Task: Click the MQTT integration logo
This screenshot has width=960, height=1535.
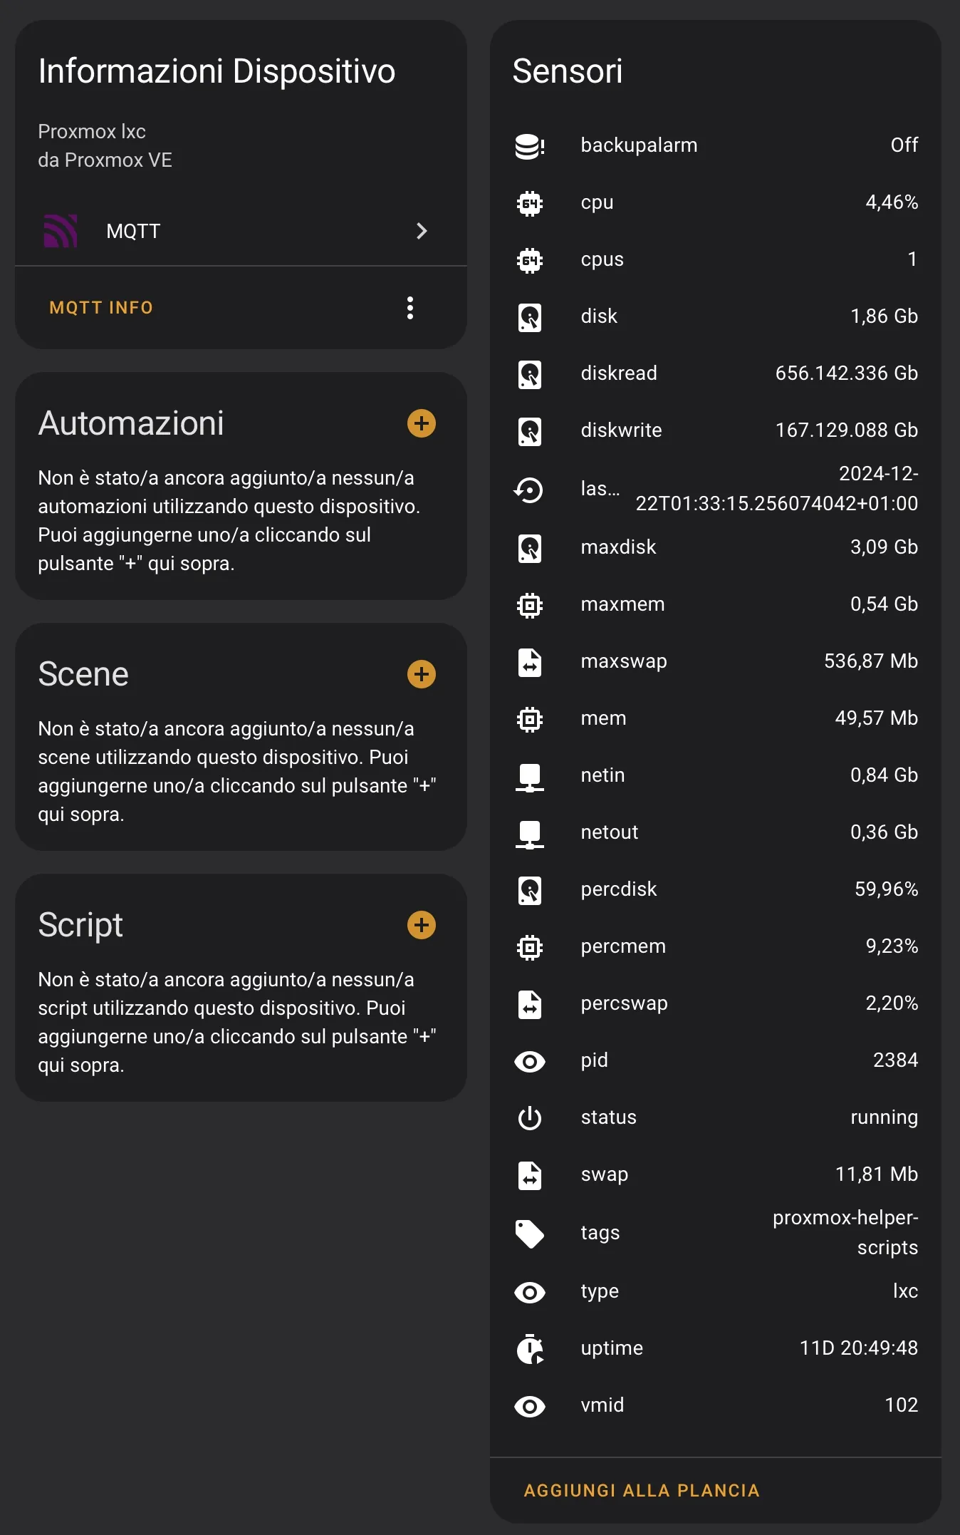Action: point(61,231)
